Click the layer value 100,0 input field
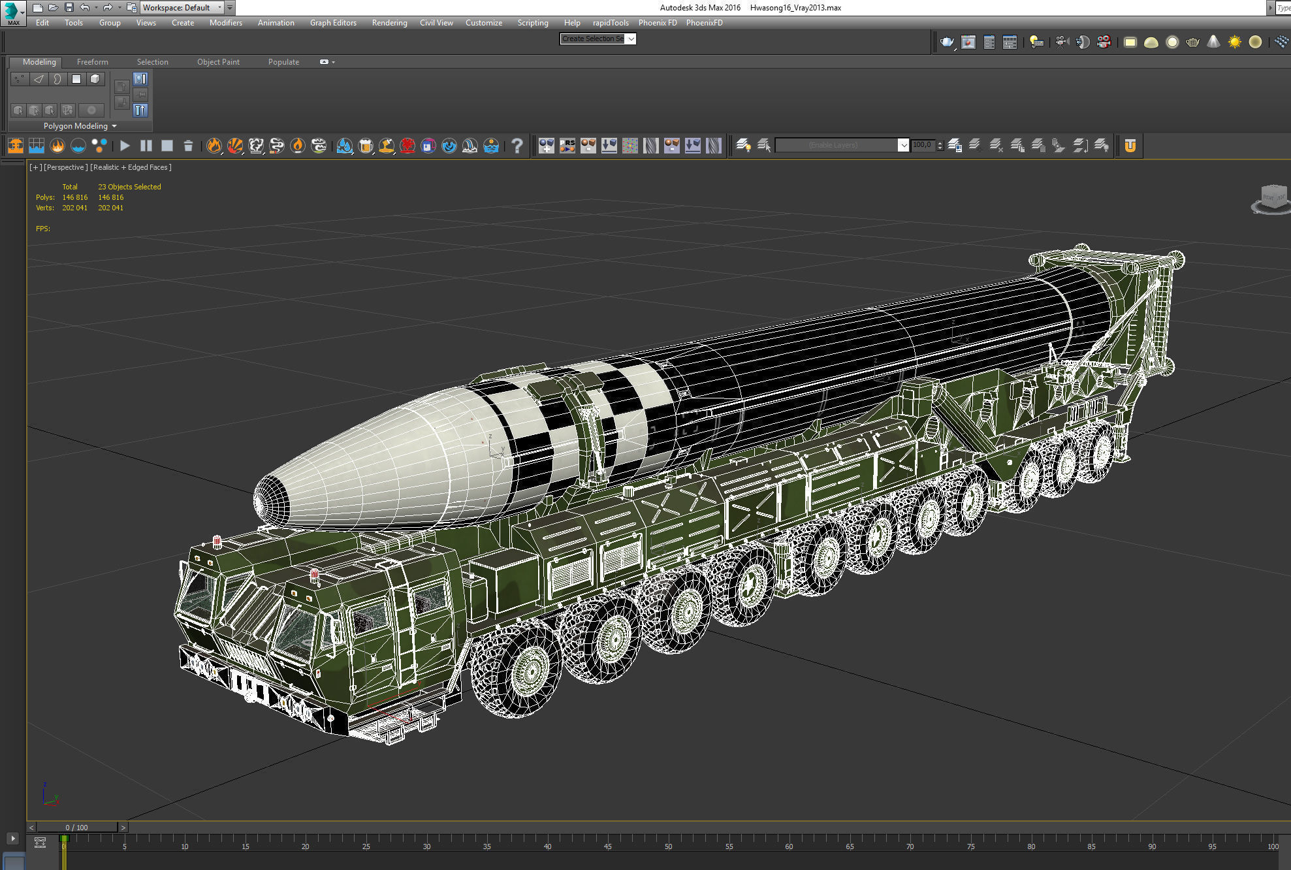The width and height of the screenshot is (1291, 870). tap(923, 145)
